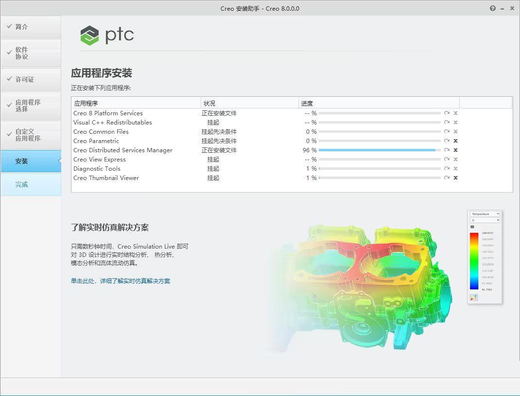The image size is (520, 396).
Task: Open help via the question mark icon
Action: click(x=493, y=8)
